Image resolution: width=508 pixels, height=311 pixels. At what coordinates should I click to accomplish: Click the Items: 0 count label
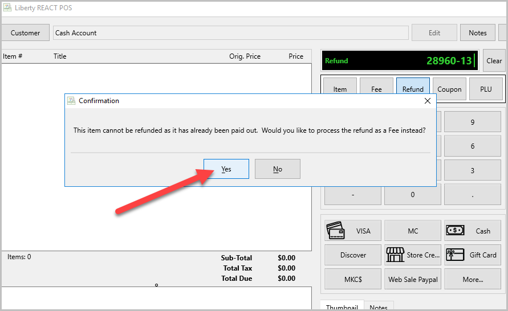(x=19, y=257)
